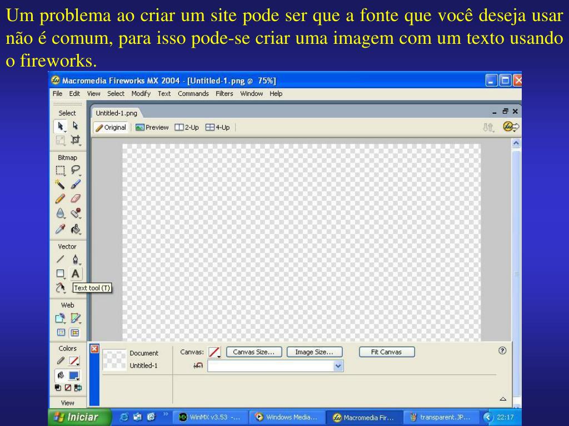Open the View menu
The height and width of the screenshot is (426, 569).
click(93, 93)
